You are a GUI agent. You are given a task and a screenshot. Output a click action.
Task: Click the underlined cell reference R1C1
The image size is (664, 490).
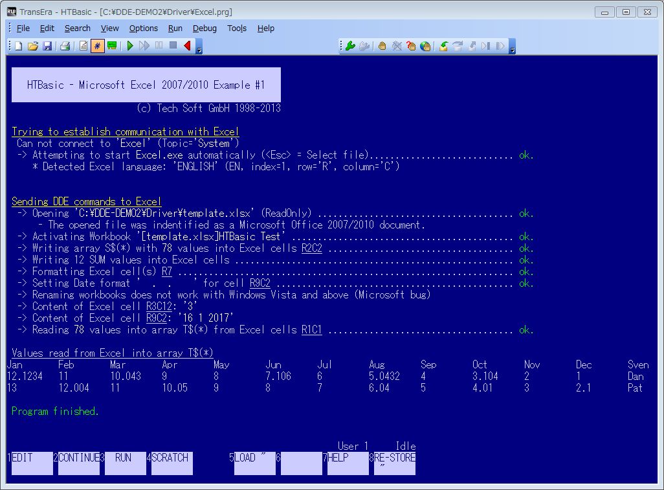pyautogui.click(x=312, y=329)
